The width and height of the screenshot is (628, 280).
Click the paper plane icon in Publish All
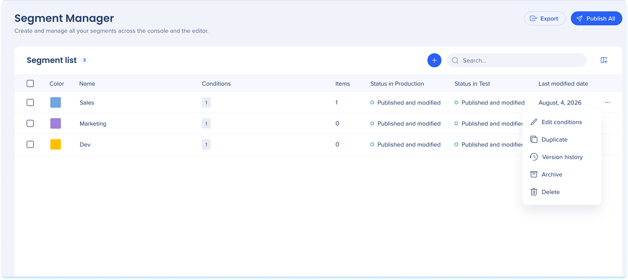[580, 18]
